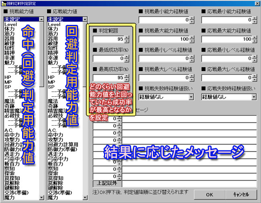Screen dimensions: 261x203
Task: Select 精神 in 挑戦能力値 list
Action: pos(10,53)
